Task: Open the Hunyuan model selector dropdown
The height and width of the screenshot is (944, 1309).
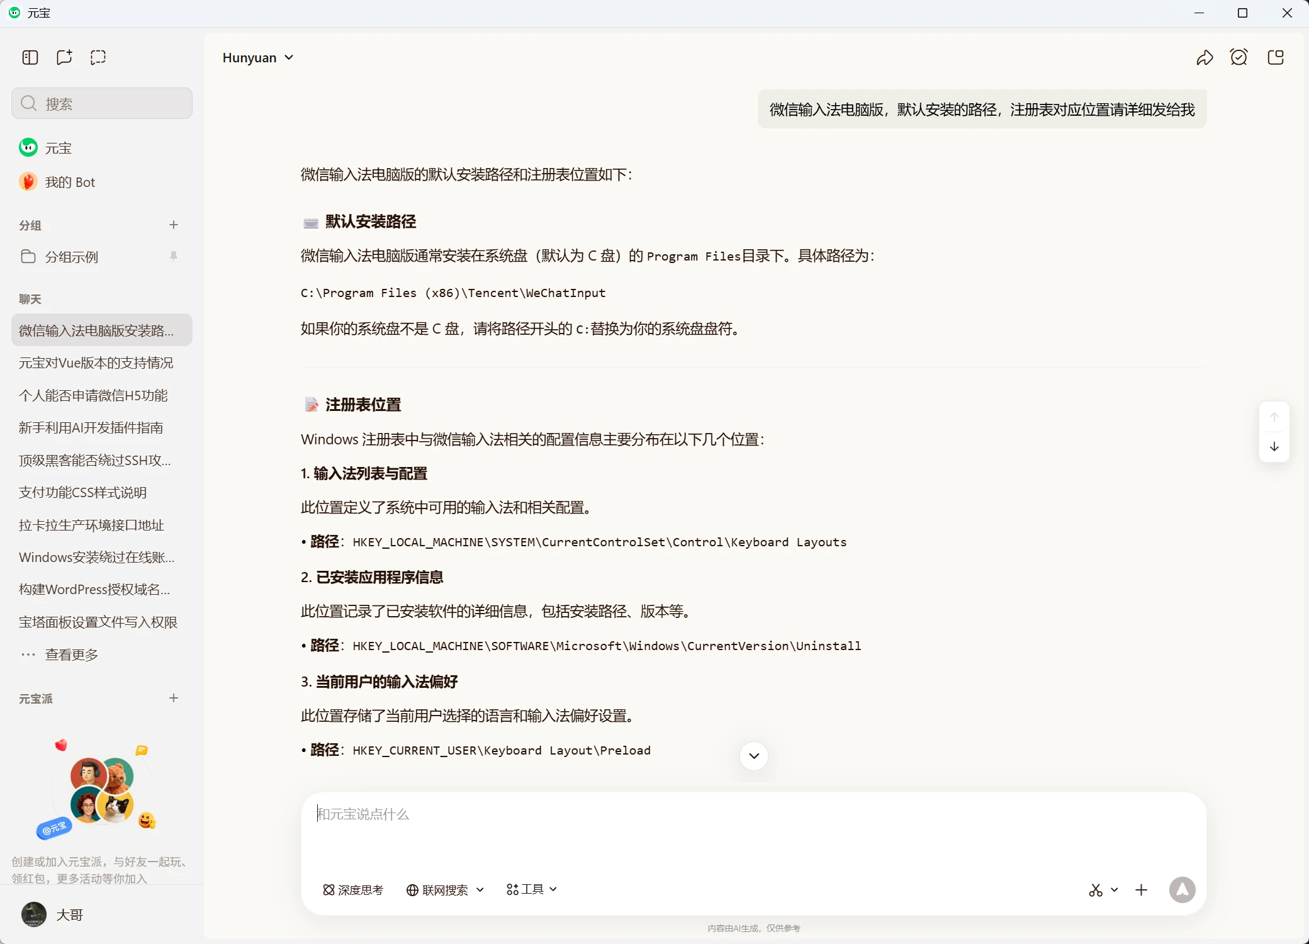Action: point(258,57)
